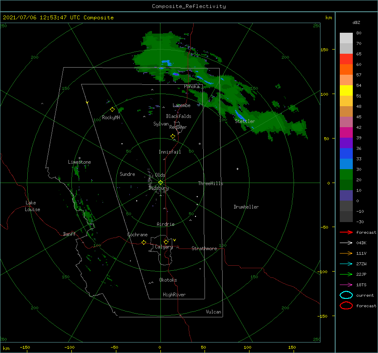The image size is (378, 353).
Task: Click the Olds city label
Action: point(160,175)
